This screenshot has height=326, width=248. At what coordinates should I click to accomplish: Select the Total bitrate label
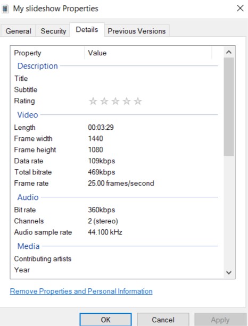coord(33,172)
